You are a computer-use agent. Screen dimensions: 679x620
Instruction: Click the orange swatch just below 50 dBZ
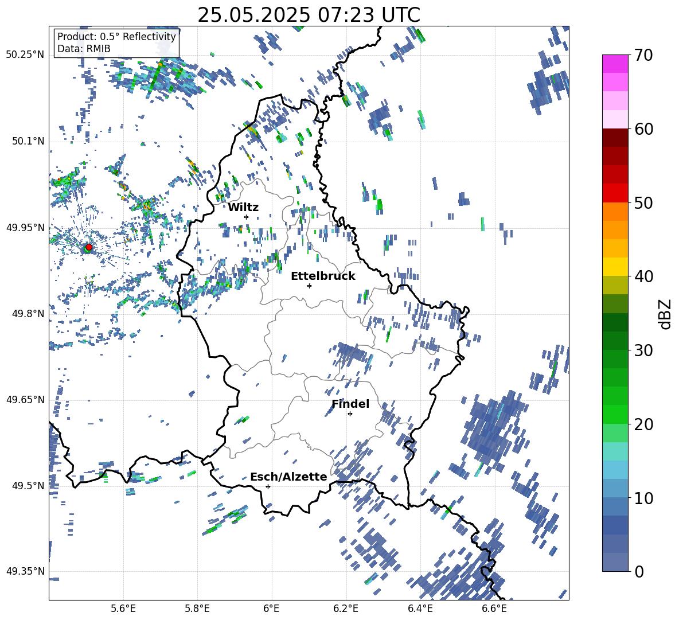point(615,211)
